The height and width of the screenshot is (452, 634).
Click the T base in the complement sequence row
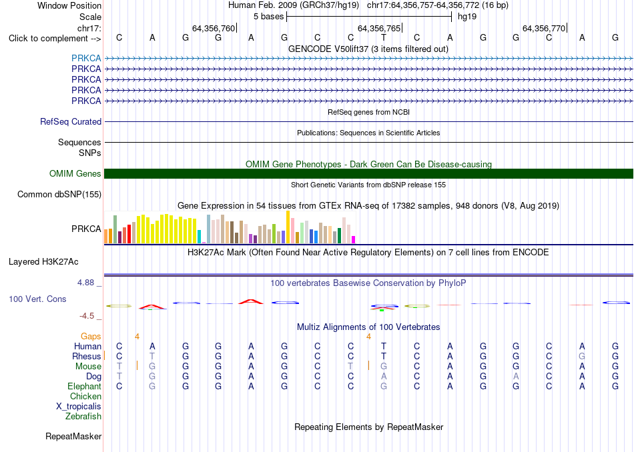(383, 37)
